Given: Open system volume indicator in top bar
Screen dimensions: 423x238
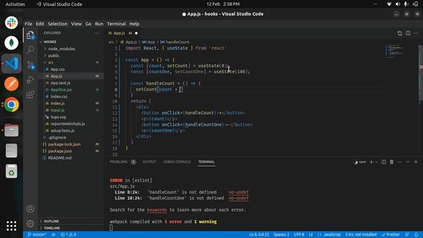Looking at the screenshot, I should click(x=398, y=4).
